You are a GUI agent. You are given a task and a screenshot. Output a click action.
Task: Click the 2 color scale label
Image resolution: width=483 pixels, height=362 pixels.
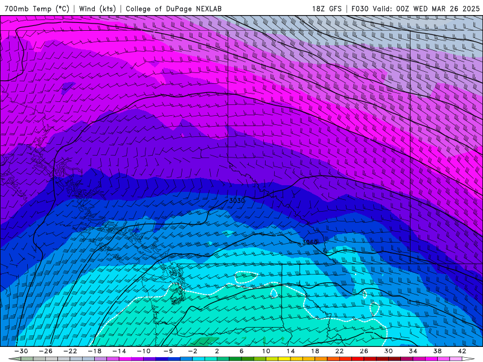click(x=217, y=351)
